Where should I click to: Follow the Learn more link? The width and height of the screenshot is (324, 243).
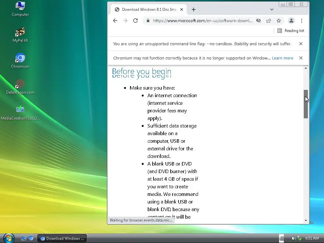click(x=283, y=58)
